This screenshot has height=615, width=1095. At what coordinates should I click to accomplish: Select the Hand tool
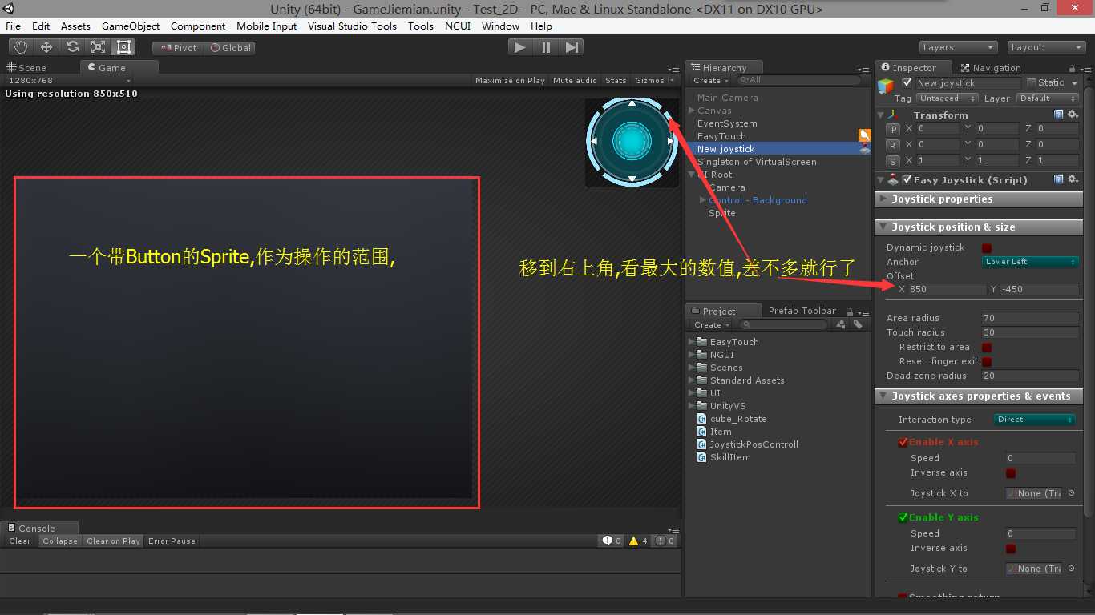tap(20, 47)
